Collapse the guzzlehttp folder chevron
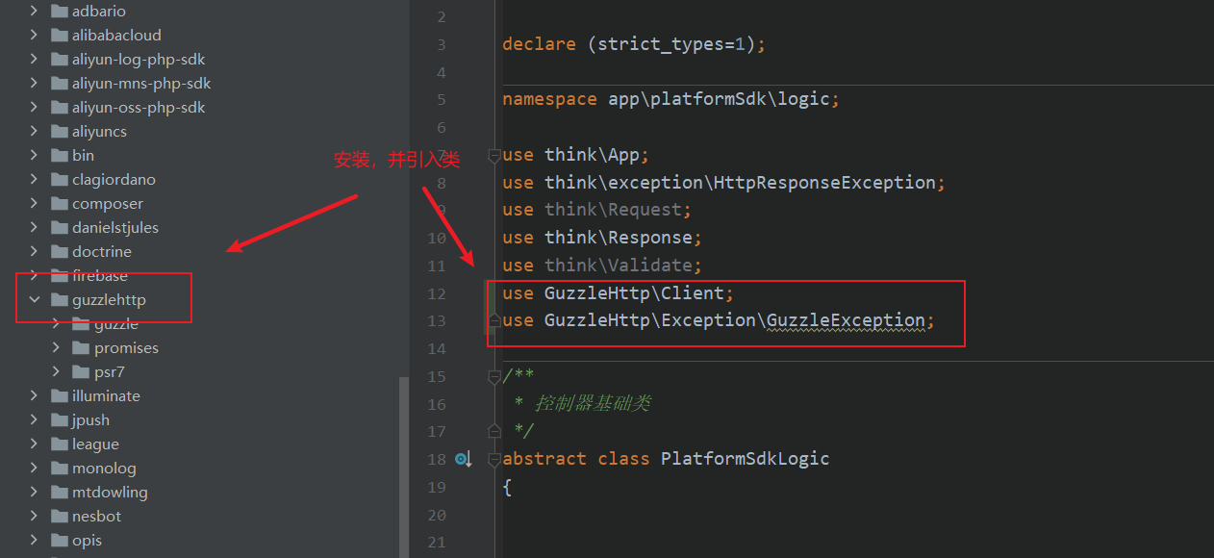This screenshot has width=1214, height=558. pyautogui.click(x=35, y=299)
